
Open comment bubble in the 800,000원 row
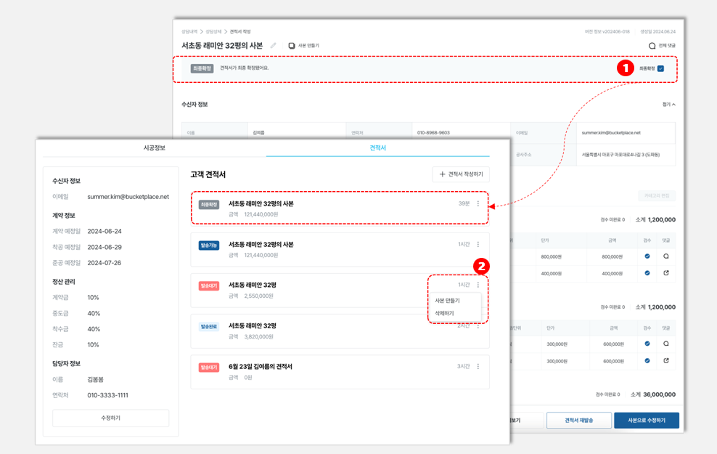[x=665, y=256]
